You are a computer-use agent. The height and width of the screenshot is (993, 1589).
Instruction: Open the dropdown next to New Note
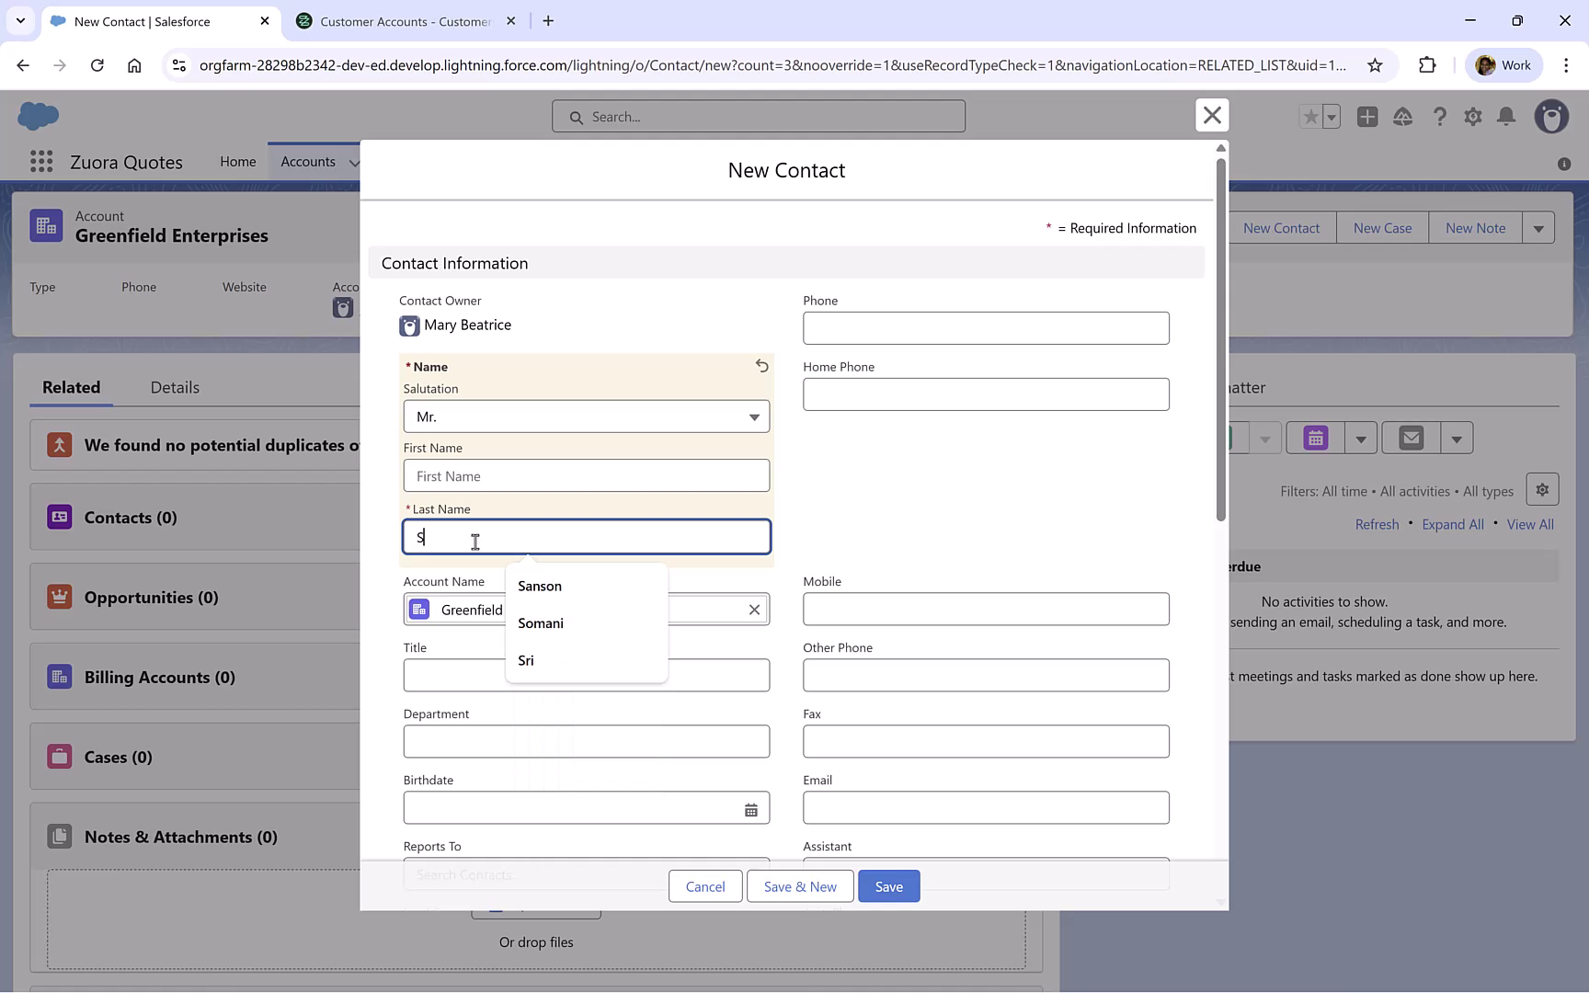coord(1538,227)
